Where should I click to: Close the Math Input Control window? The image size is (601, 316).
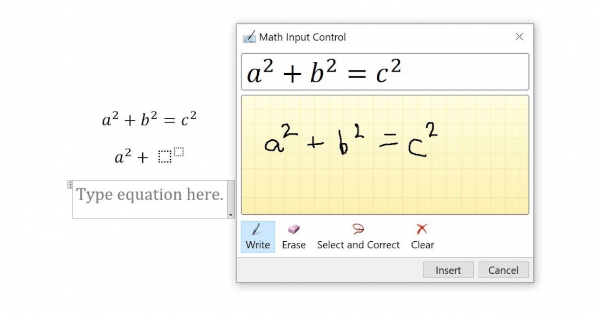pos(519,37)
